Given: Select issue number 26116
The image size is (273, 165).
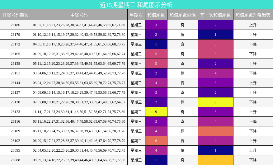Looking at the screenshot, I should (16, 121).
